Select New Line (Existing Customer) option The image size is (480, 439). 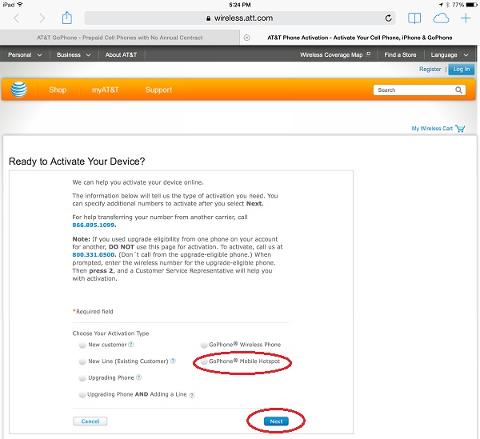82,361
